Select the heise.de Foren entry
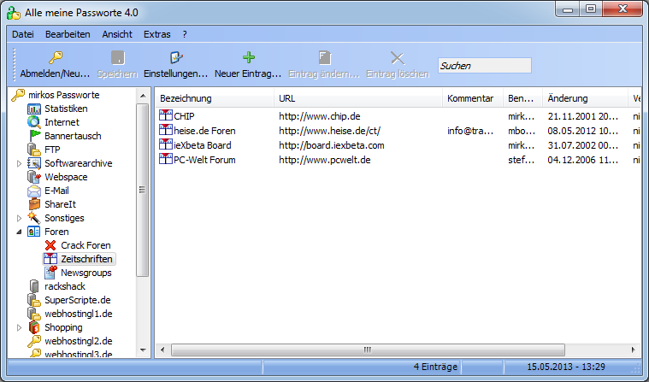Viewport: 649px width, 382px height. click(x=204, y=131)
